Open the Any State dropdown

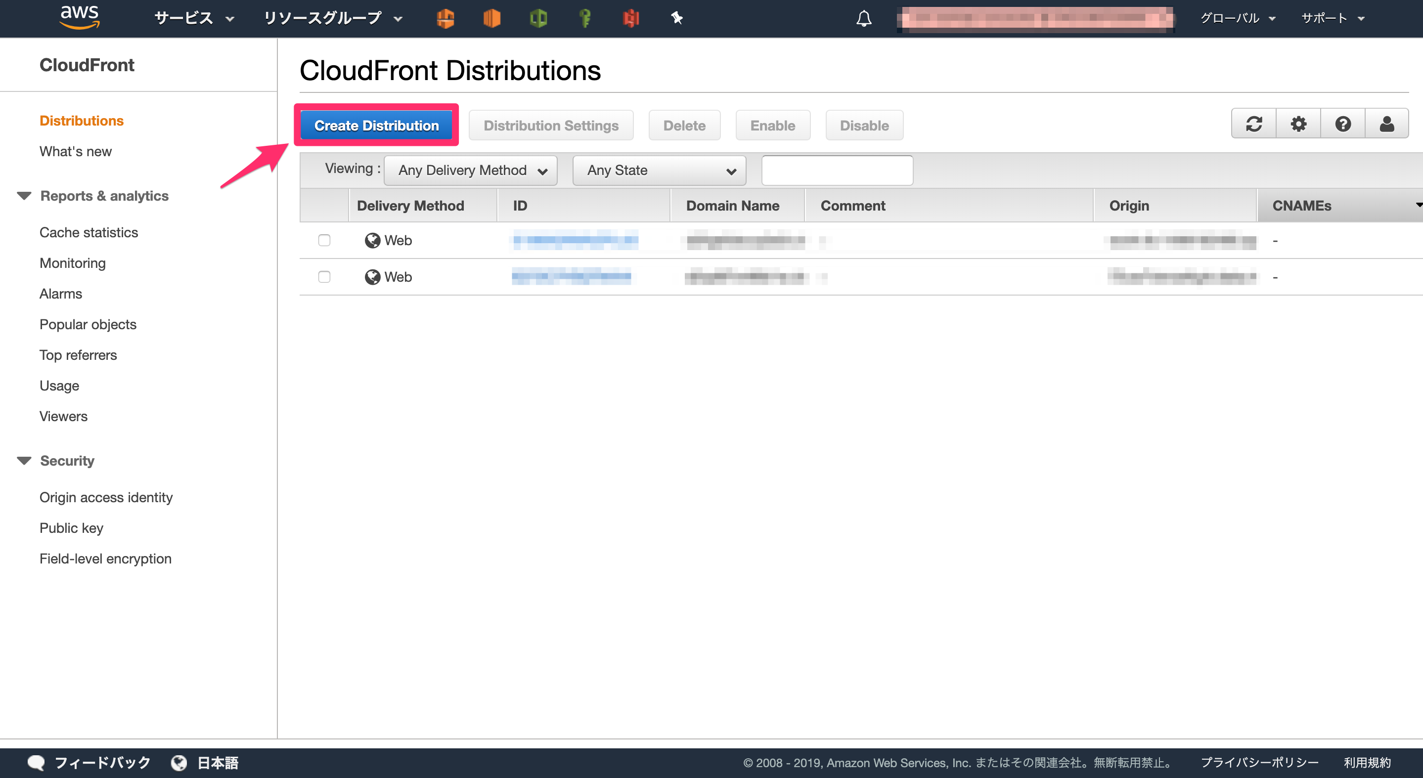[x=659, y=170]
